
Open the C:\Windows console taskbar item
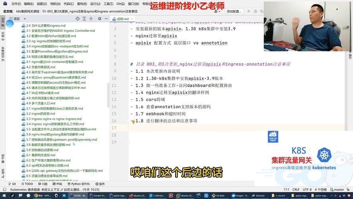tap(157, 195)
